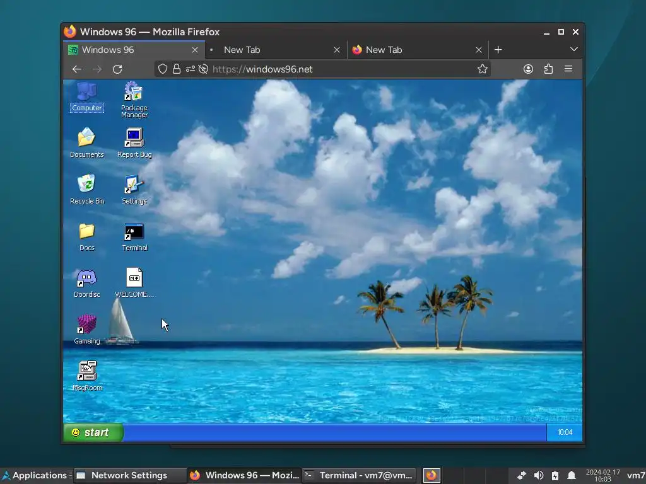646x484 pixels.
Task: Open the notifications bell icon
Action: [572, 476]
